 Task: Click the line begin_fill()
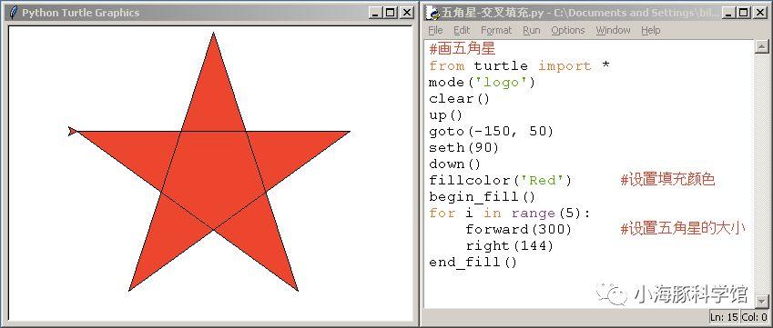tap(483, 197)
